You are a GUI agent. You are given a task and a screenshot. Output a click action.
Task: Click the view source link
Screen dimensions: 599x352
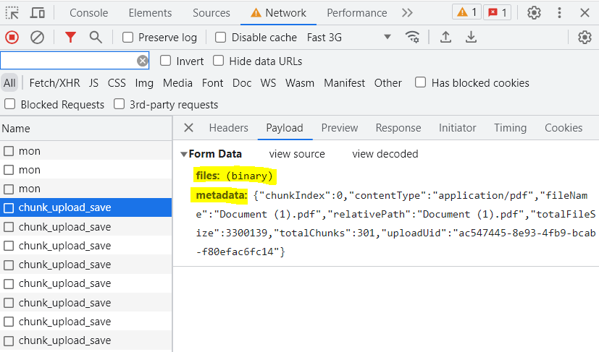[297, 154]
